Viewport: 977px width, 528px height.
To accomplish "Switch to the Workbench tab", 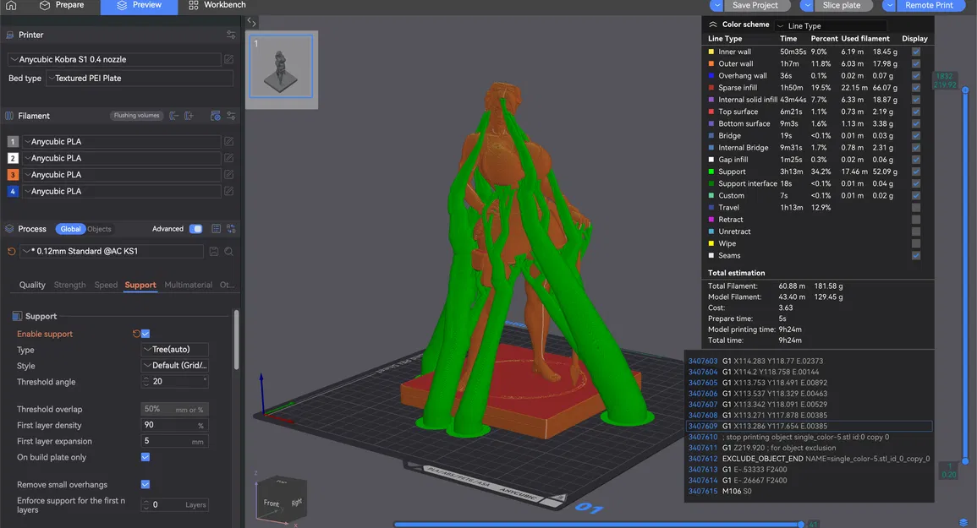I will [x=217, y=5].
